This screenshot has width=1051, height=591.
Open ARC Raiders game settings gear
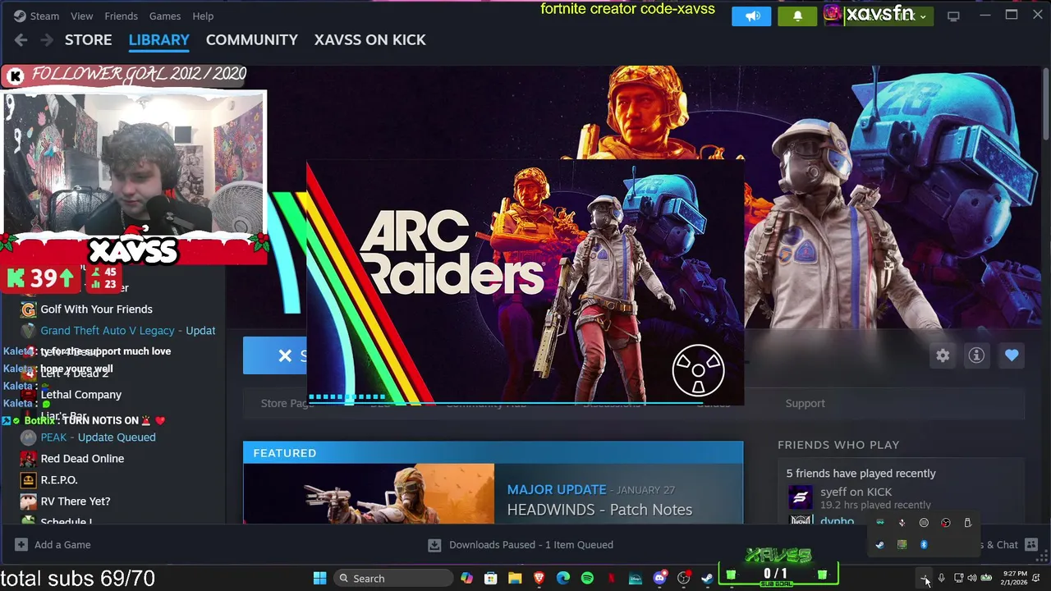pyautogui.click(x=943, y=355)
